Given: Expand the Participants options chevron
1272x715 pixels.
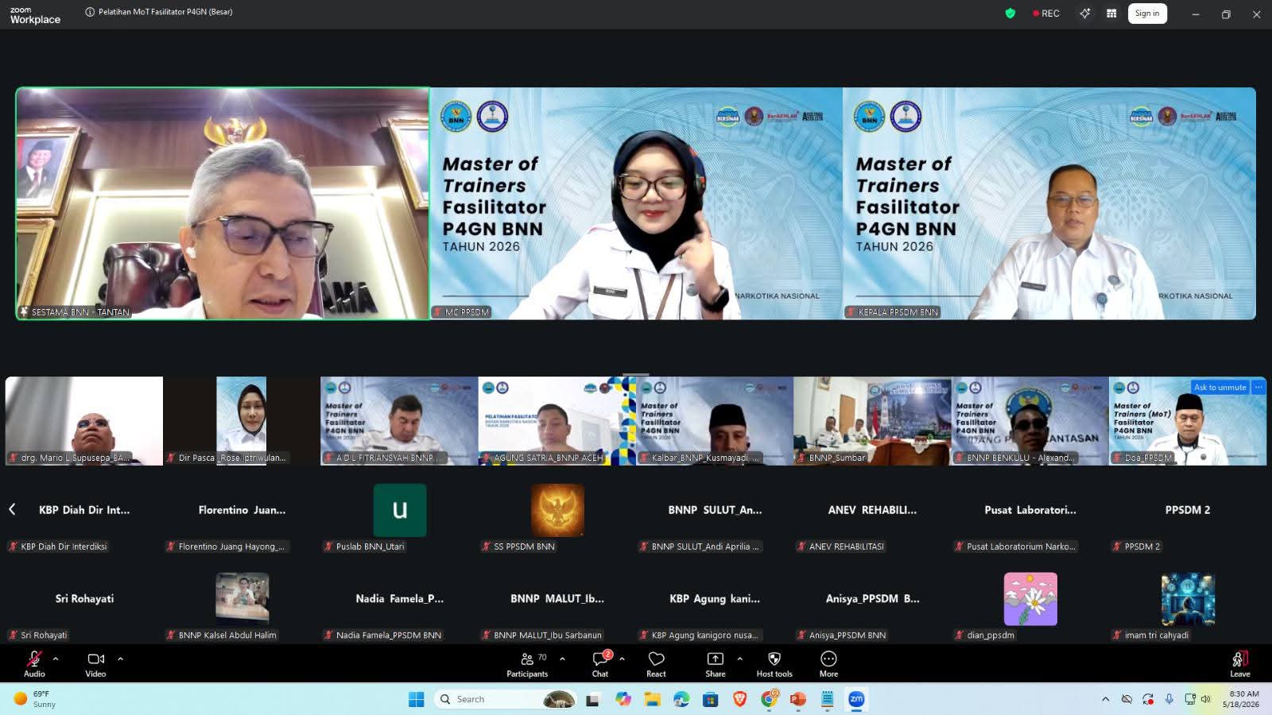Looking at the screenshot, I should click(x=562, y=659).
